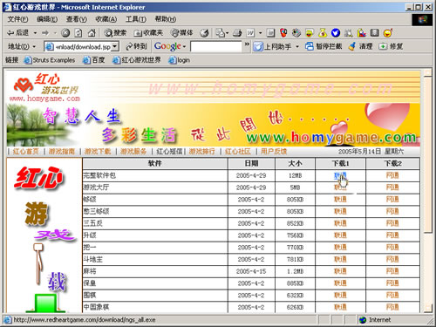Open the Word edit icon dropdown arrow
The image size is (436, 327).
coord(260,33)
